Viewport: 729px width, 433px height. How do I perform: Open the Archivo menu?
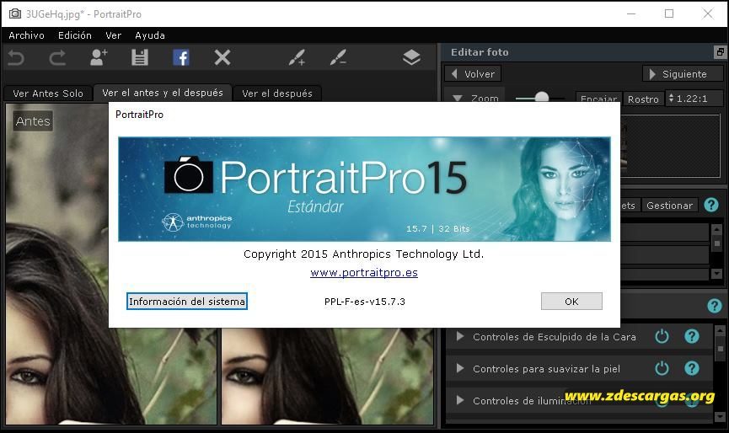pyautogui.click(x=26, y=35)
